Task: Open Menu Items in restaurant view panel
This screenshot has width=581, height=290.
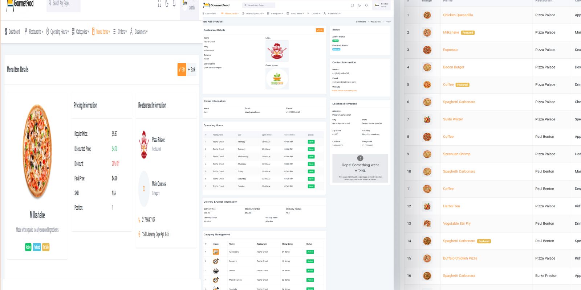Action: click(x=295, y=13)
